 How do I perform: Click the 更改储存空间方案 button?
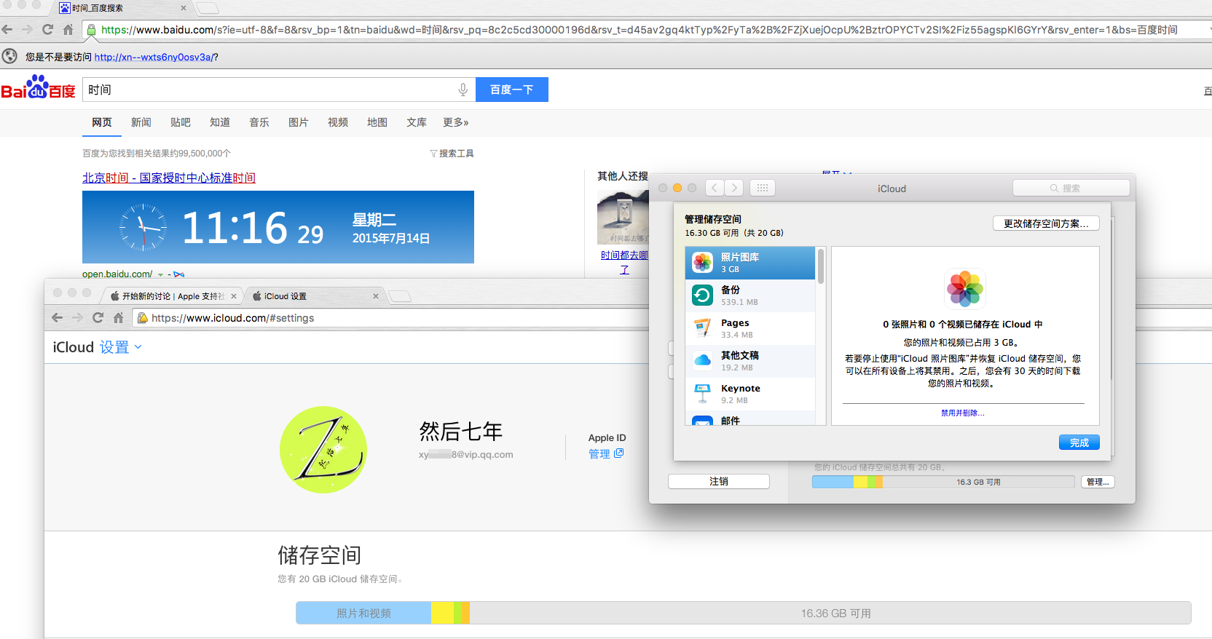pyautogui.click(x=1045, y=223)
